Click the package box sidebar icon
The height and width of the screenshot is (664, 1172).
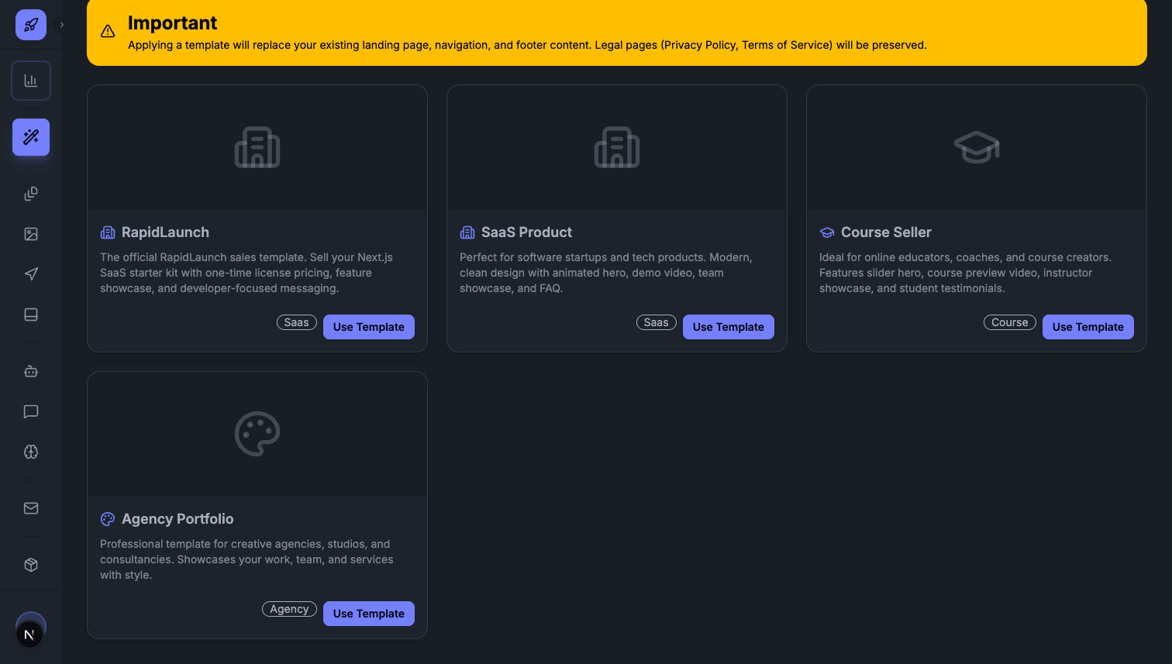31,565
